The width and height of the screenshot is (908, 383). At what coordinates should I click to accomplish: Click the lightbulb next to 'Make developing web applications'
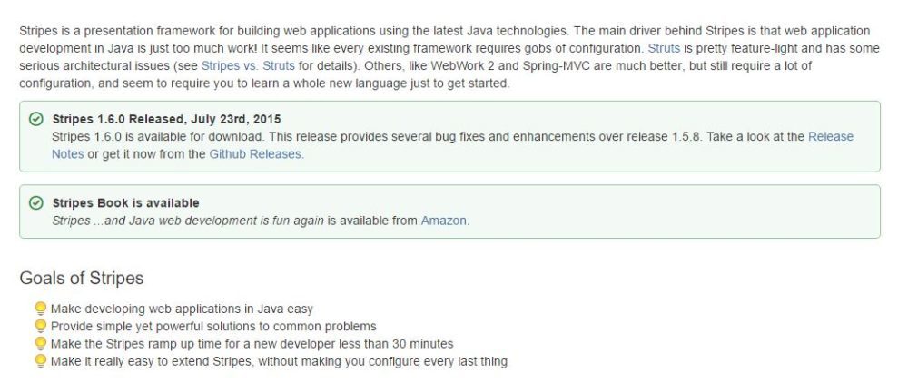pos(40,309)
